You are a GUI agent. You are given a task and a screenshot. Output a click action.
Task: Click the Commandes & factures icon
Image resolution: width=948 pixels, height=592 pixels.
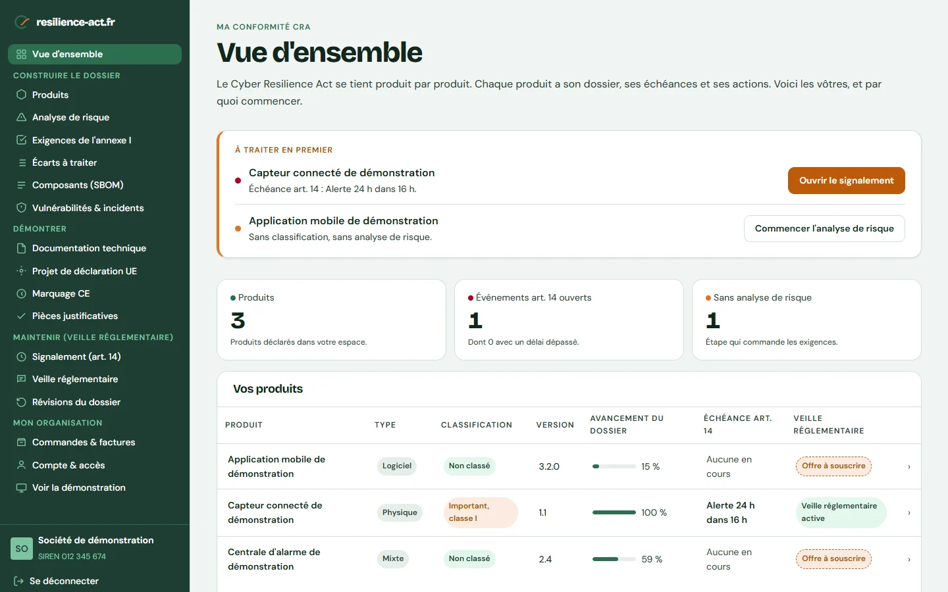[21, 442]
